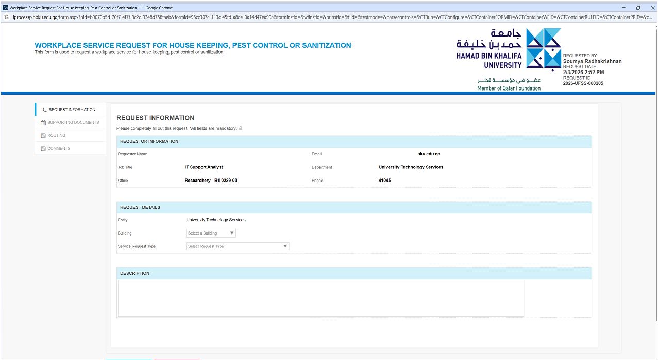This screenshot has height=360, width=658.
Task: Click inside the Description text area
Action: pyautogui.click(x=320, y=298)
